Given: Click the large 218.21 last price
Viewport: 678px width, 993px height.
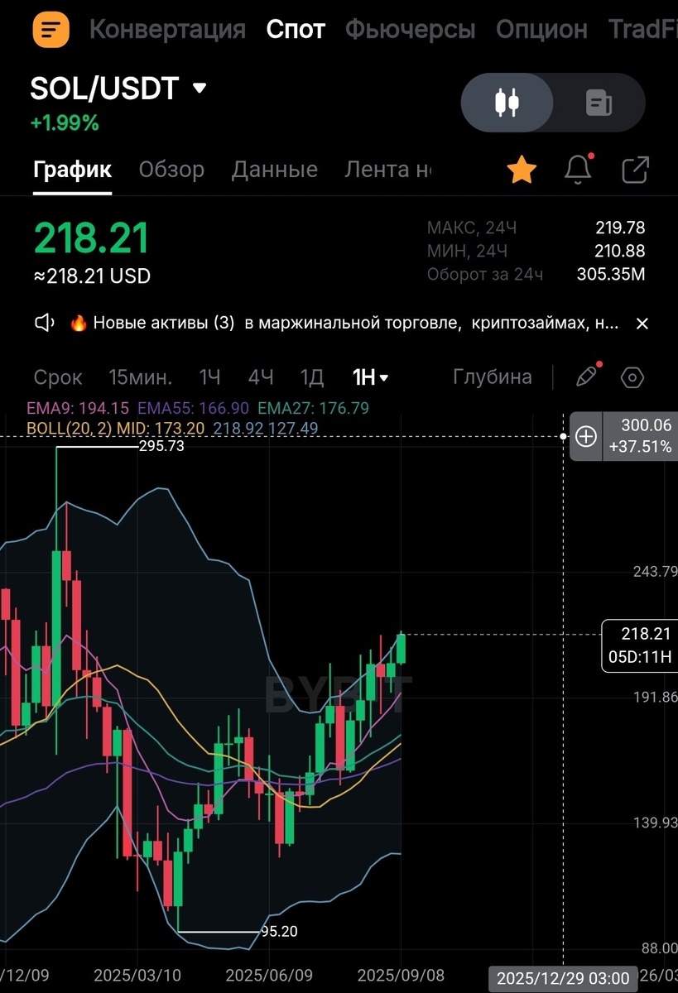Looking at the screenshot, I should point(92,237).
